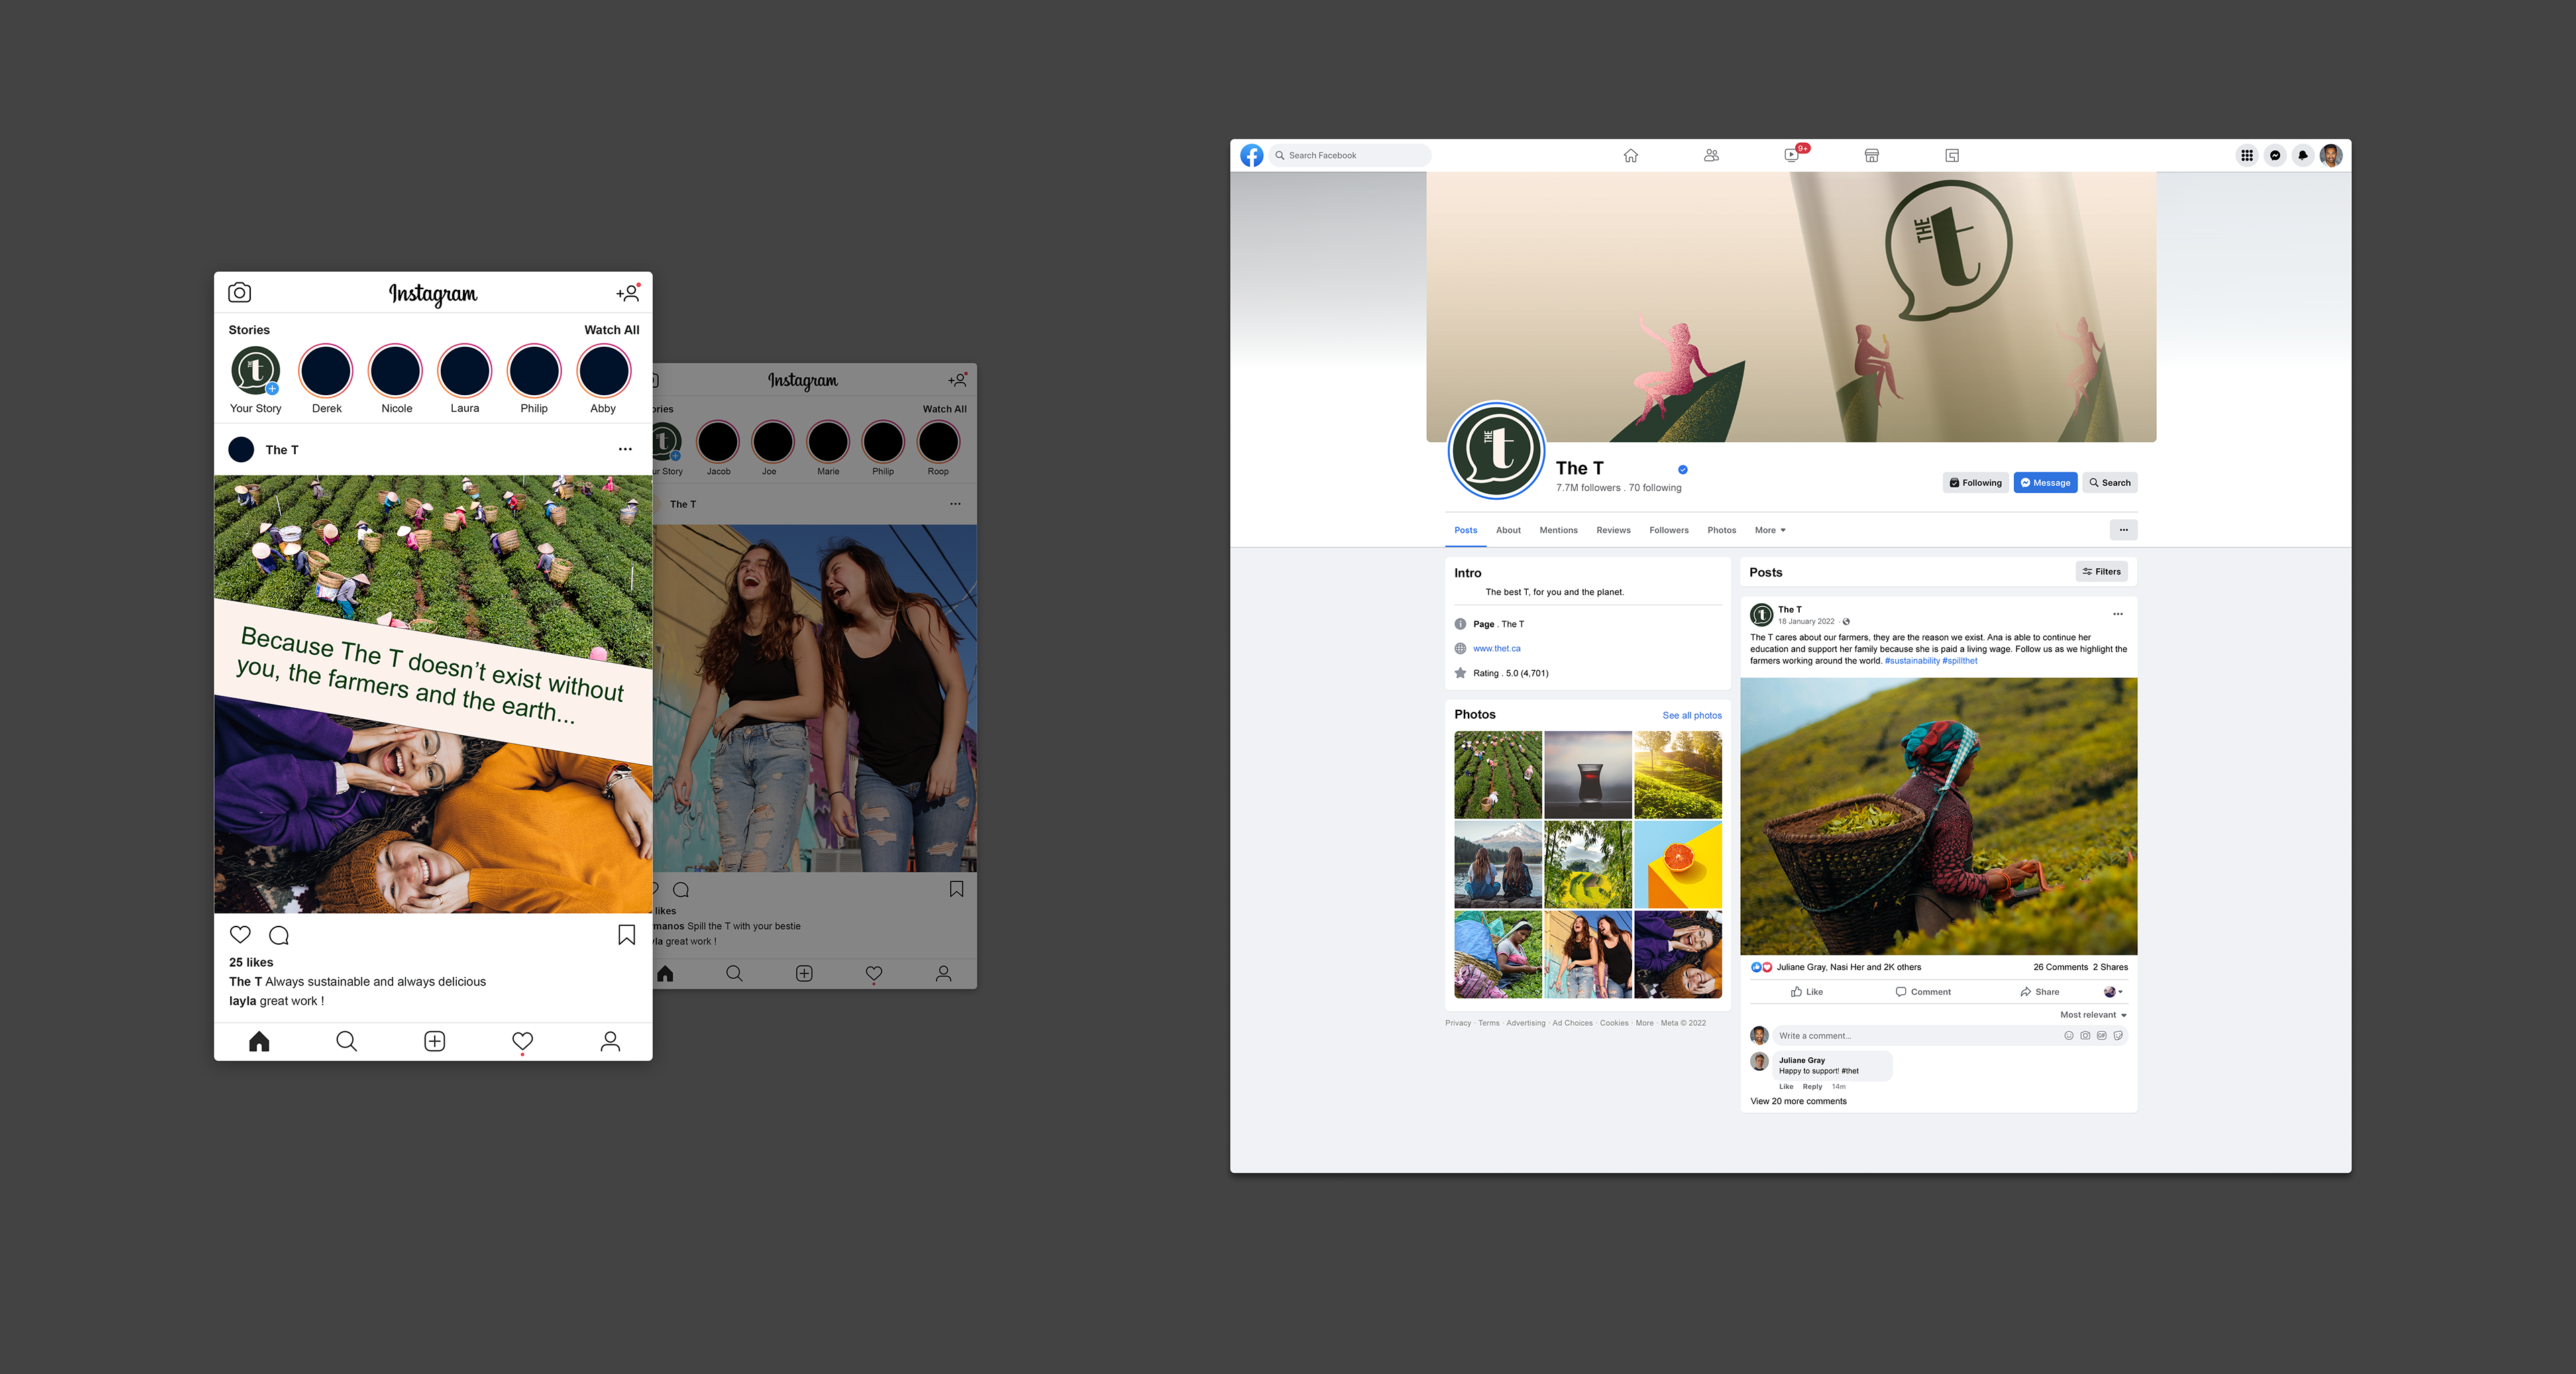Open Messenger chats

2275,155
